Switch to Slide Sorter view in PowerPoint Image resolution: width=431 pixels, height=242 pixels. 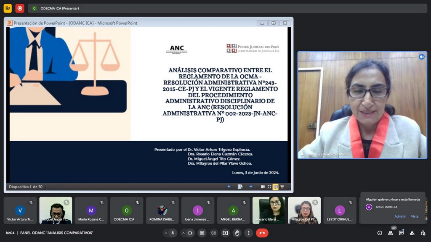269,187
